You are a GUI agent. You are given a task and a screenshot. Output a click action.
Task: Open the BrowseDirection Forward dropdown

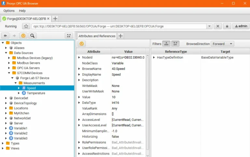(222, 44)
